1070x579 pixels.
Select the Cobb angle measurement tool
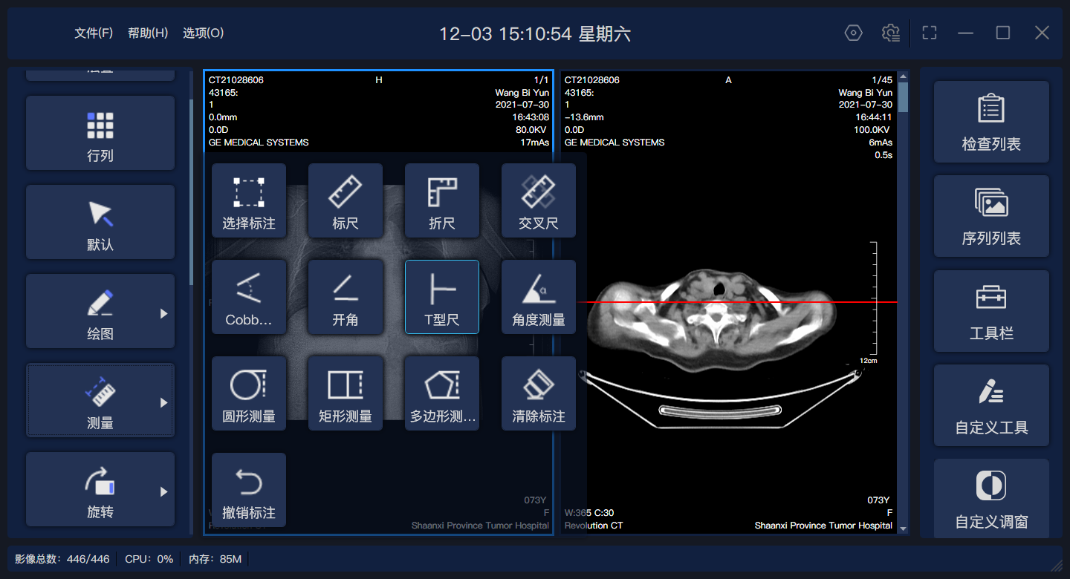click(x=249, y=297)
